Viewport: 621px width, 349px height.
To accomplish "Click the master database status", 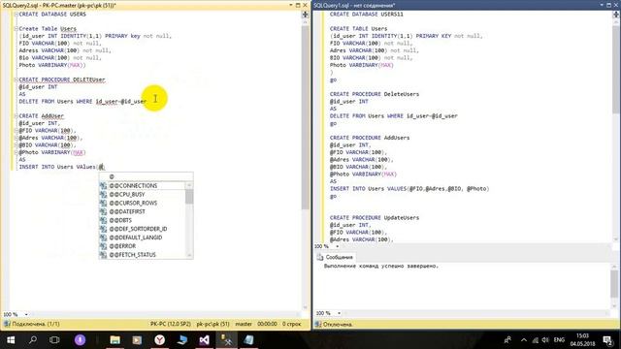I will click(x=244, y=324).
